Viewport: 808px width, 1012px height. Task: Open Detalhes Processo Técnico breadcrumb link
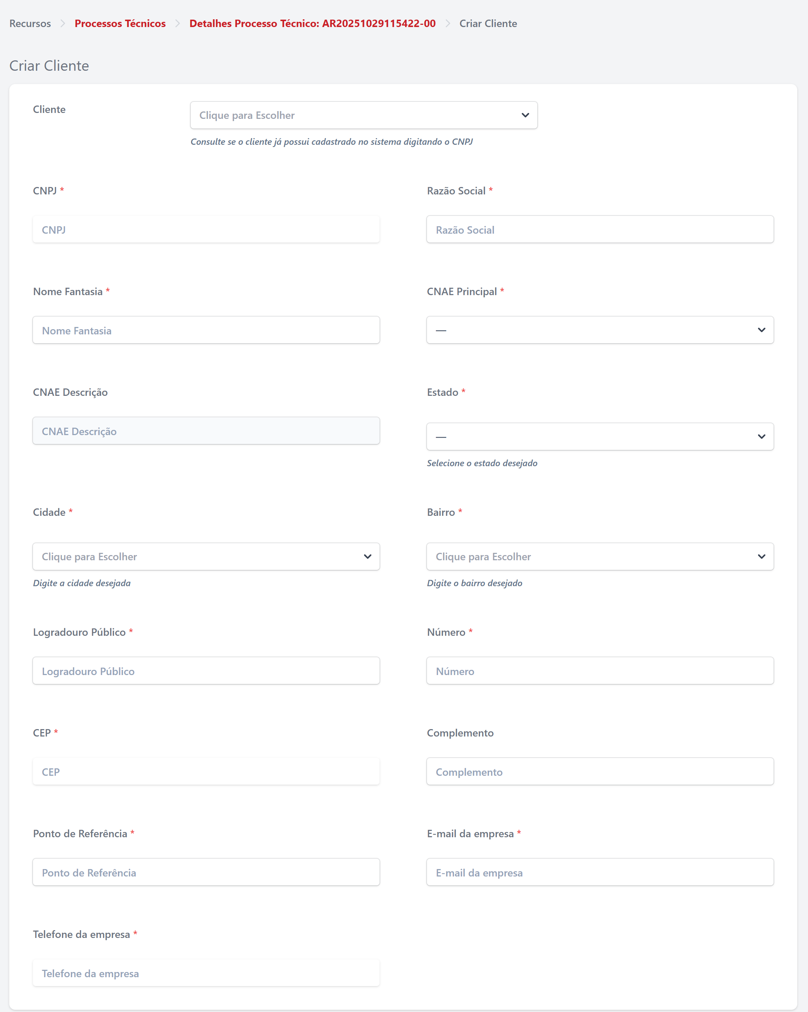(312, 23)
